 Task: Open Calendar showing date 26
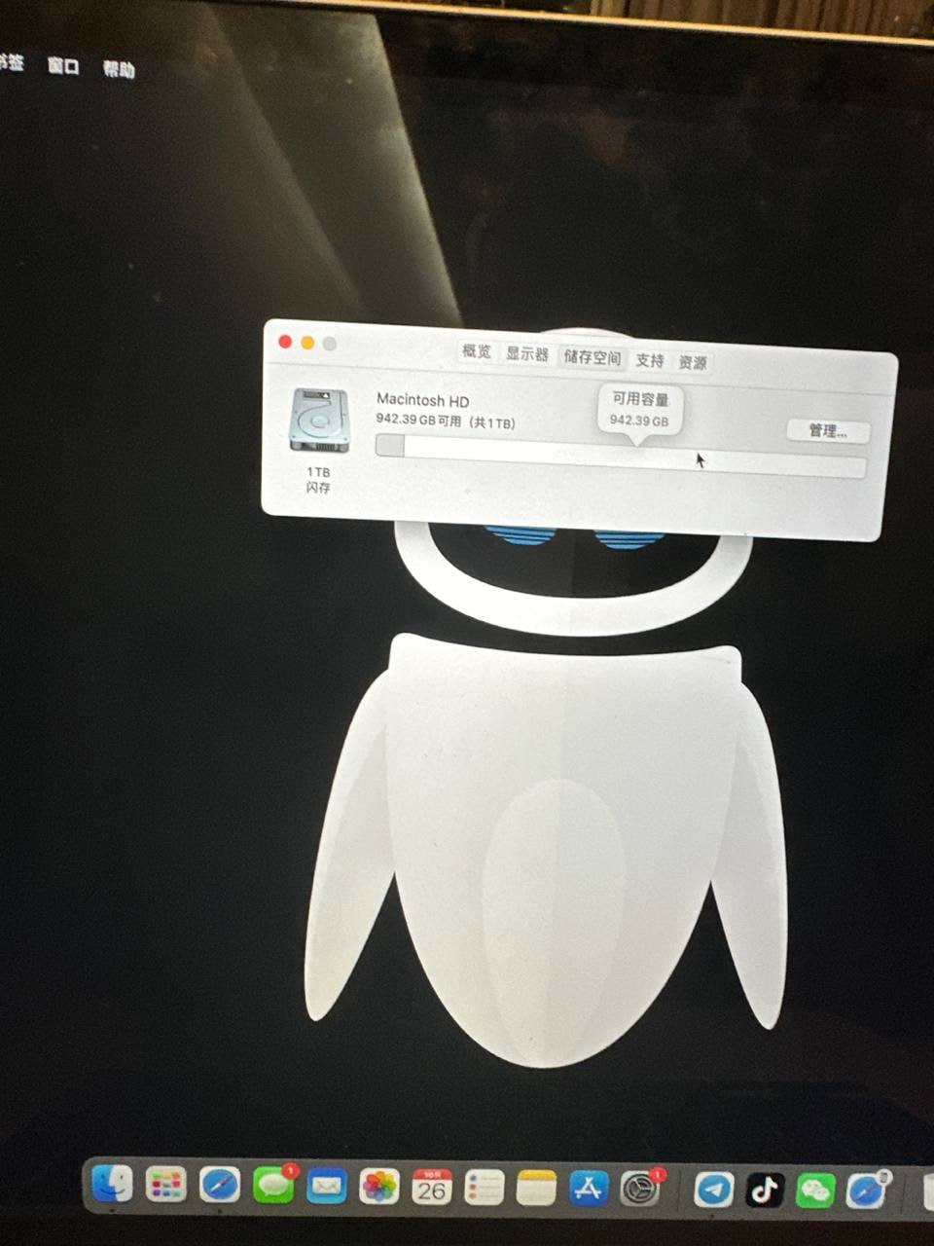coord(432,1188)
